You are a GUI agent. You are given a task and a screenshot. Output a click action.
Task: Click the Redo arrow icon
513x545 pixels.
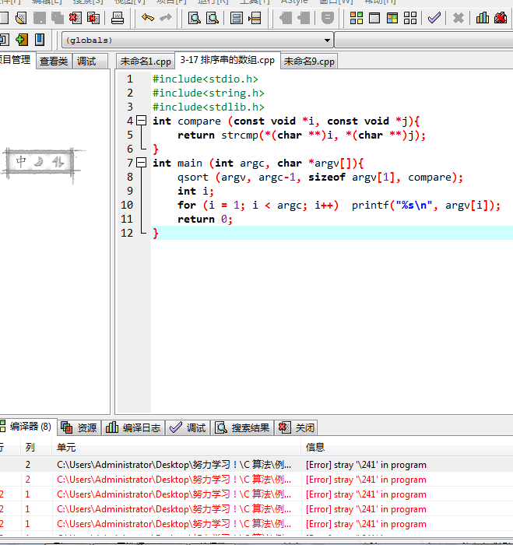coord(165,17)
